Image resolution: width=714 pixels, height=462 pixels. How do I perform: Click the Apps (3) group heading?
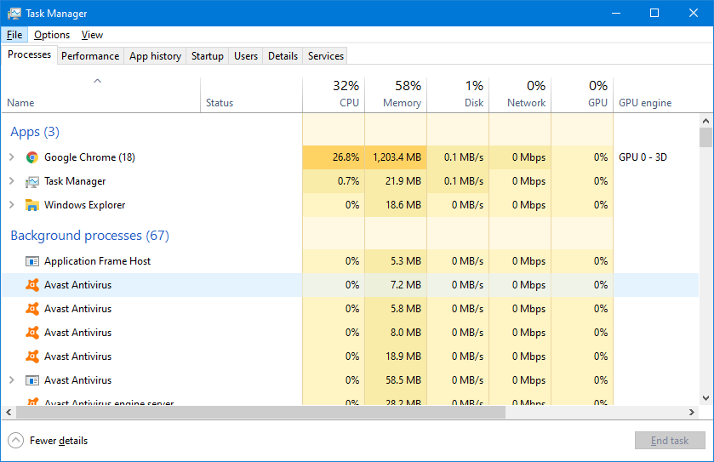(35, 132)
